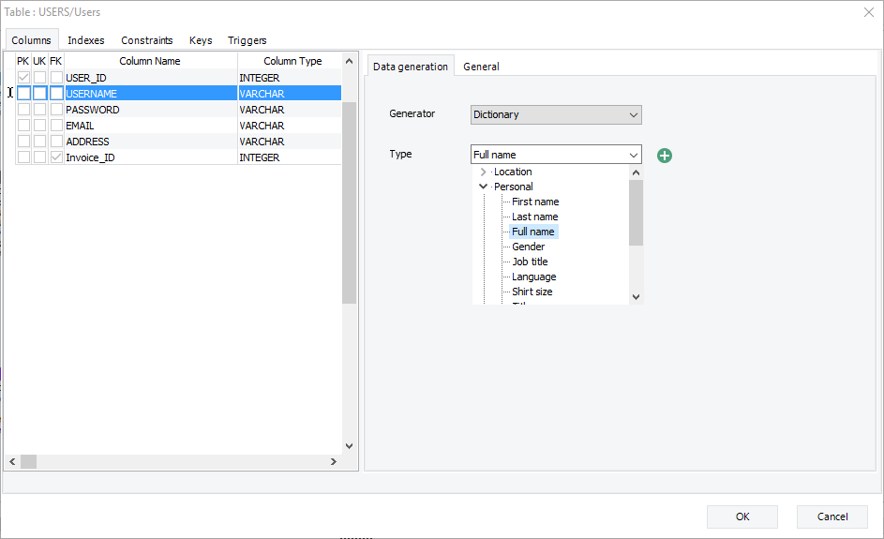The image size is (884, 539).
Task: Open the Triggers tab
Action: pos(247,40)
